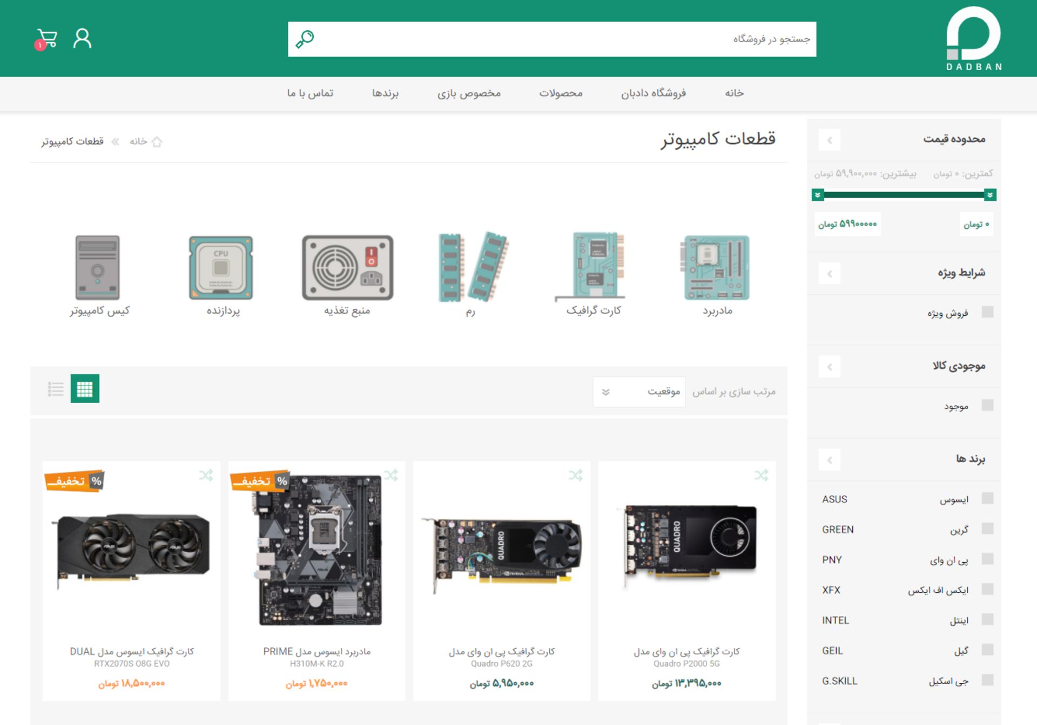Screen dimensions: 1037x725
Task: Switch to grid view layout
Action: click(85, 389)
